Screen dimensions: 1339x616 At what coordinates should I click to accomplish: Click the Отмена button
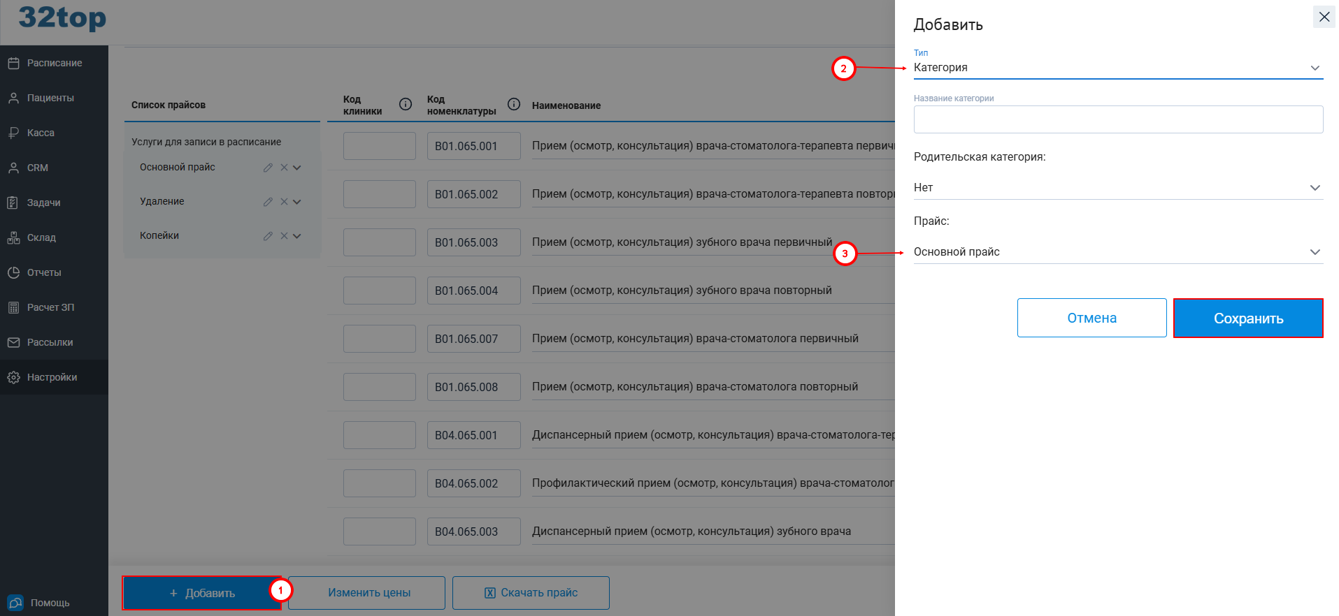[1091, 318]
